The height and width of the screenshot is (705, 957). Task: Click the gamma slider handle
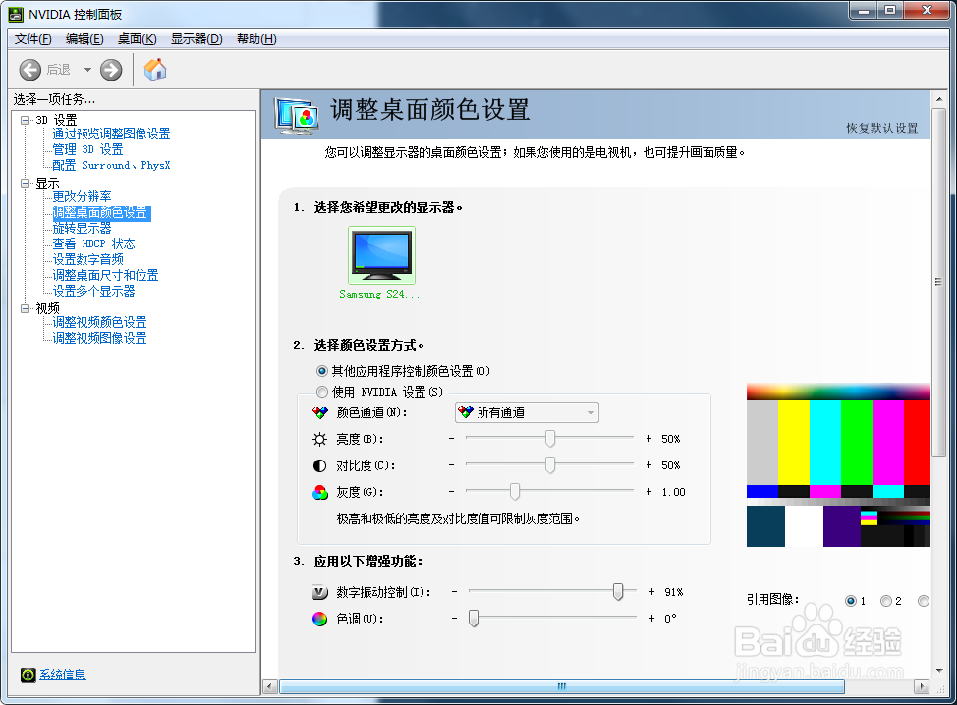[515, 491]
